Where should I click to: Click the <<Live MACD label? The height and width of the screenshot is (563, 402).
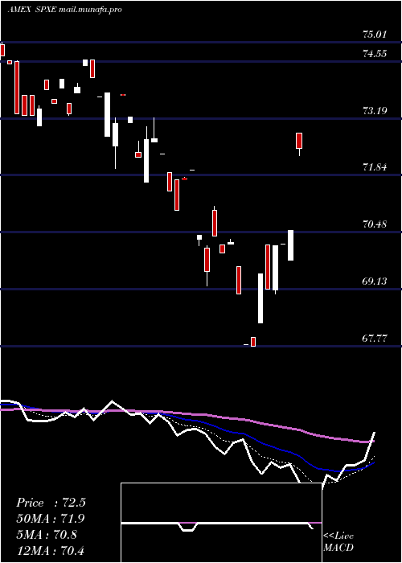click(338, 541)
